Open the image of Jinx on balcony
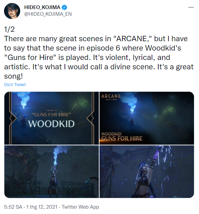The height and width of the screenshot is (214, 199). click(x=51, y=171)
